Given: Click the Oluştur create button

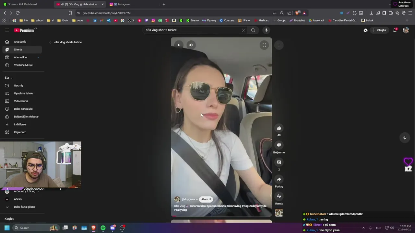Looking at the screenshot, I should 379,30.
